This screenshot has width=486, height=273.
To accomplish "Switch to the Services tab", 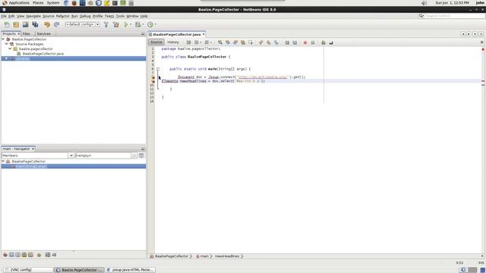I will (44, 33).
